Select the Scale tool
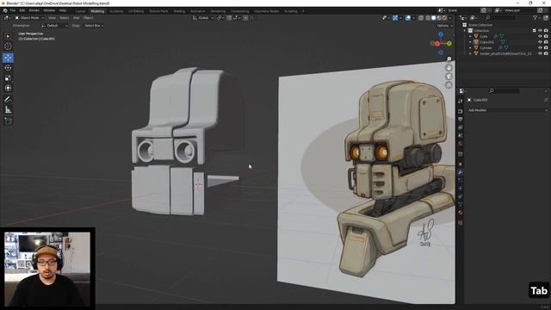 point(8,78)
